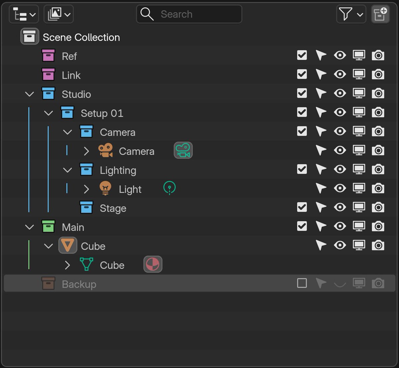
Task: Click the green Cube mesh data icon
Action: click(86, 264)
